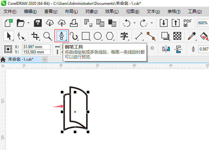Click the Export icon with up arrow
This screenshot has width=209, height=150.
point(176,23)
